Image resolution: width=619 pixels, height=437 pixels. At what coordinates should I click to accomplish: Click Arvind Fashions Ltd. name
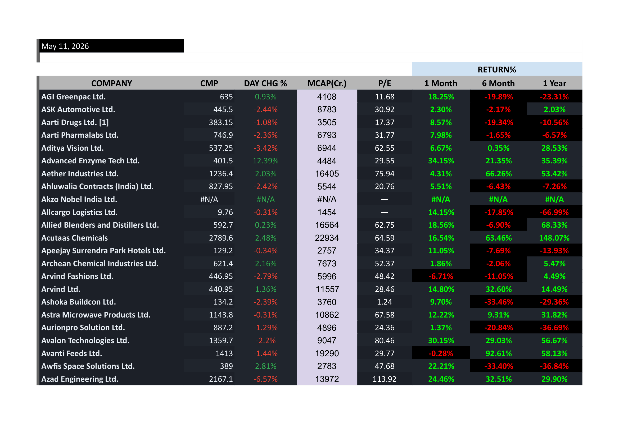coord(77,276)
